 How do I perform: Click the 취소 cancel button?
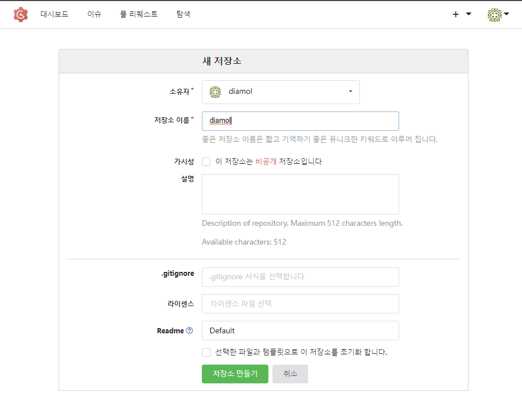coord(291,374)
